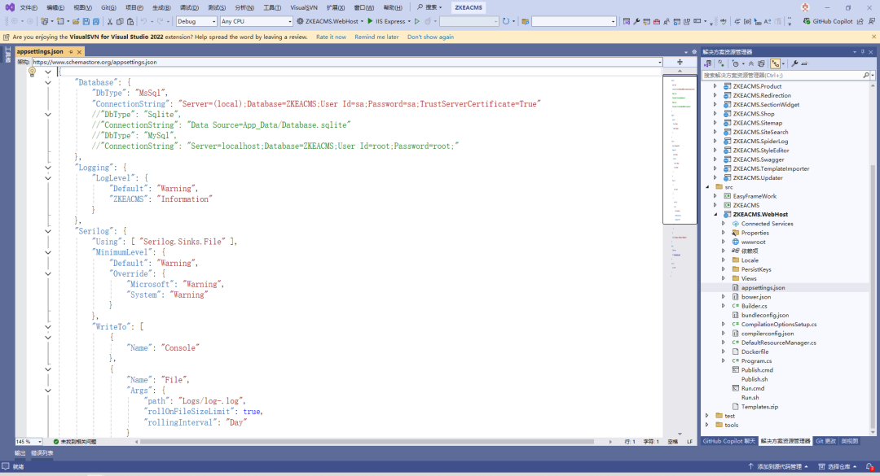The image size is (880, 476).
Task: Select appsettings.json in Solution Explorer
Action: [x=763, y=287]
